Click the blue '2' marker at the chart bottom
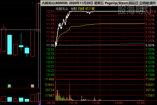Screen dimensions: 157x105 [x=39, y=103]
